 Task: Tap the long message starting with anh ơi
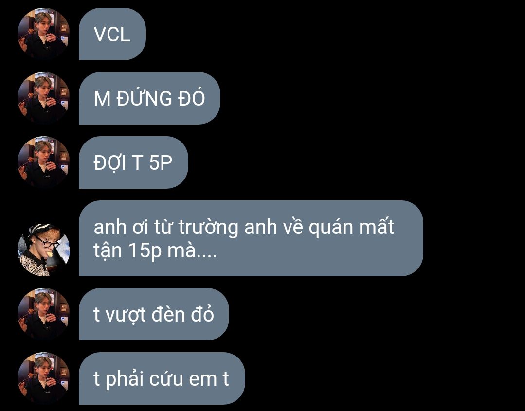251,238
